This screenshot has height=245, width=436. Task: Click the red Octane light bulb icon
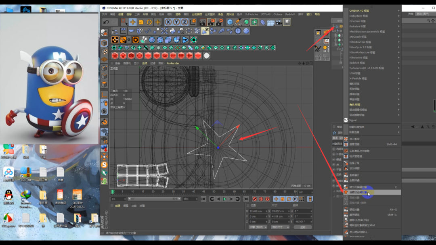(123, 56)
